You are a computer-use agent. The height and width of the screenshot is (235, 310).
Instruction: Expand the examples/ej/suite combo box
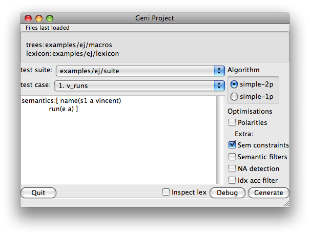tap(140, 71)
